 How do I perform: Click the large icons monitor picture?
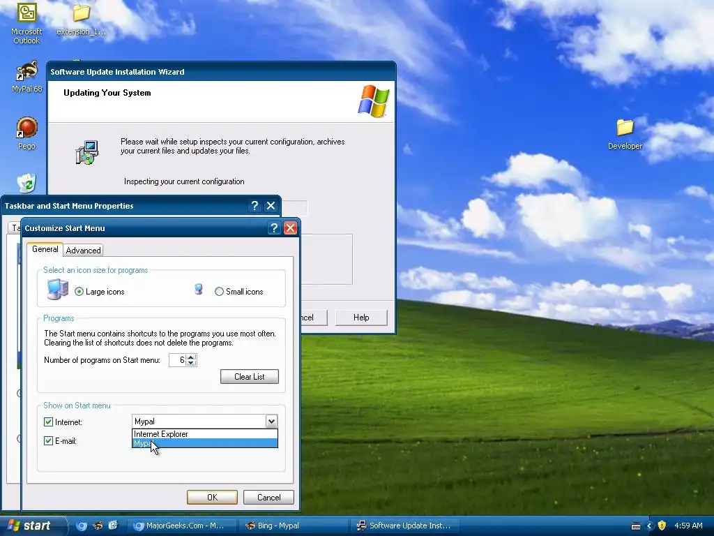tap(58, 290)
